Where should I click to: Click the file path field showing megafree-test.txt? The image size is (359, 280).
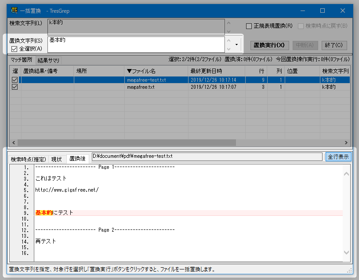[x=207, y=156]
